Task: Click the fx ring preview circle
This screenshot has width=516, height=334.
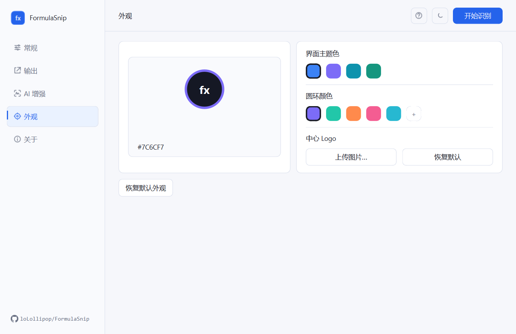Action: pos(204,89)
